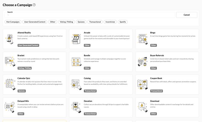The image size is (202, 122).
Task: Filter by Hot Campaigns
Action: tap(13, 22)
